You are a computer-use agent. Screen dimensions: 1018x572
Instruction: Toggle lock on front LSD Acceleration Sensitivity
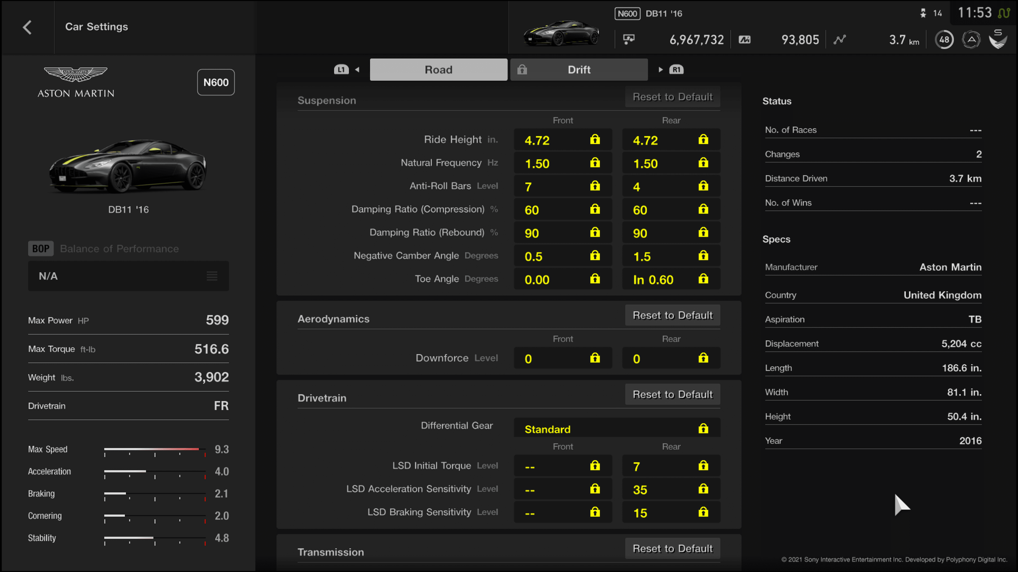click(595, 489)
